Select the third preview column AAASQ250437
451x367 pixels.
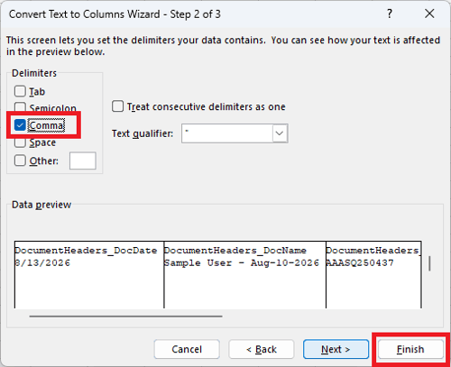[x=373, y=274]
